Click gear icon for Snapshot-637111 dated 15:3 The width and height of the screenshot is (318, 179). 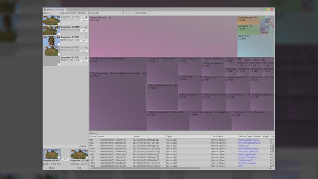pos(86,37)
